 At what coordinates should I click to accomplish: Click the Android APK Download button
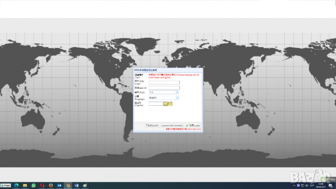pos(172,126)
